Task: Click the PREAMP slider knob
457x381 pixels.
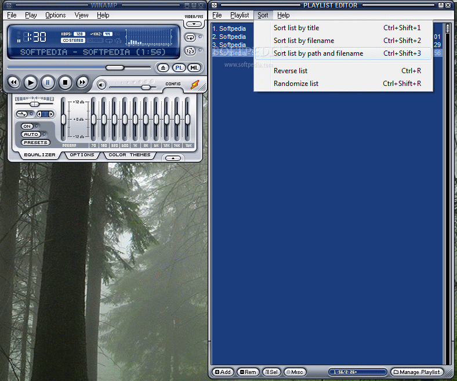Action: tap(64, 119)
